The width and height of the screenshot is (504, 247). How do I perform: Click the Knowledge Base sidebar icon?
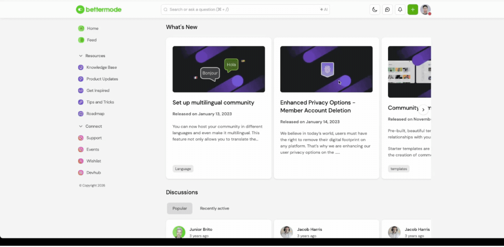(x=81, y=68)
